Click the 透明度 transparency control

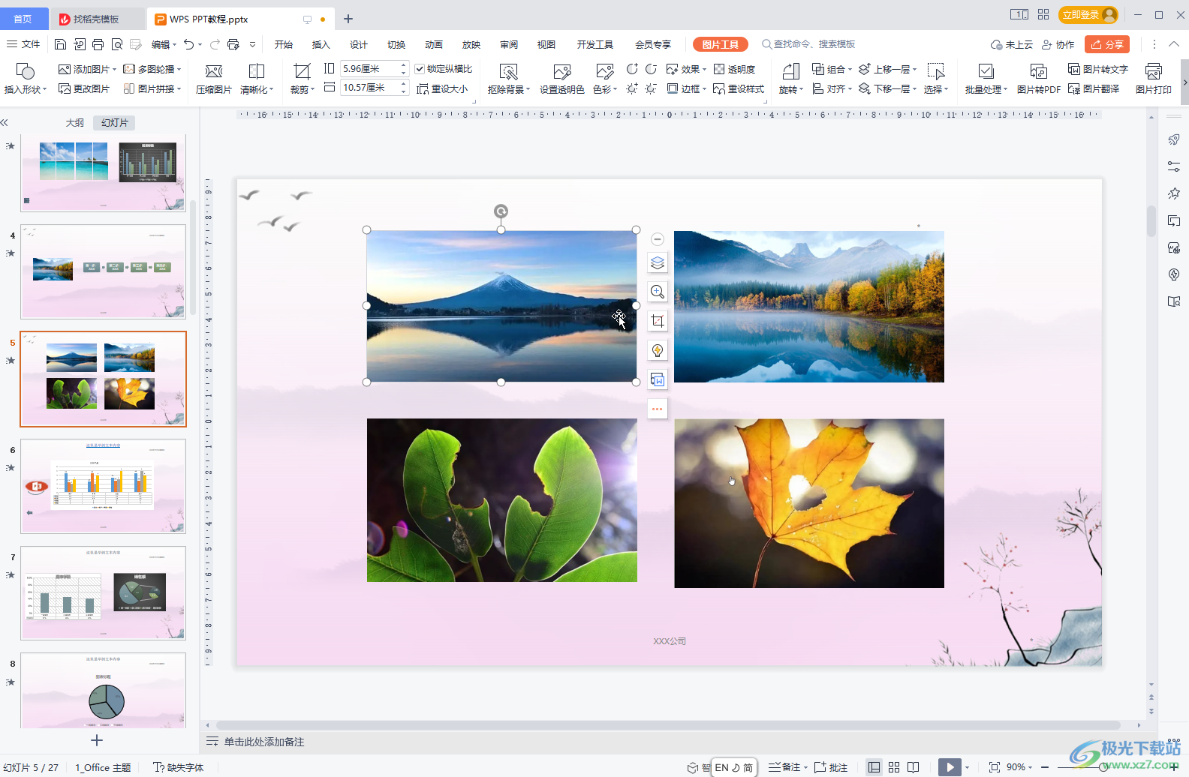coord(734,69)
